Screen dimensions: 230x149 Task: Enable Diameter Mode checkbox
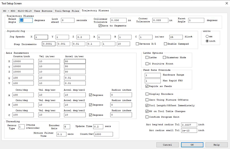click(x=164, y=58)
